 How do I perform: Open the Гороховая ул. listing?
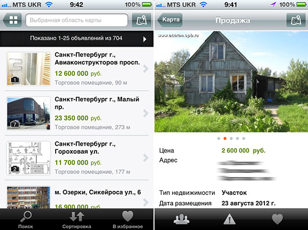76,157
